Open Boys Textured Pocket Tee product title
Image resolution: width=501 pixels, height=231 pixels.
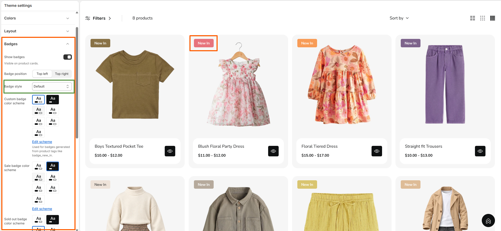[119, 146]
